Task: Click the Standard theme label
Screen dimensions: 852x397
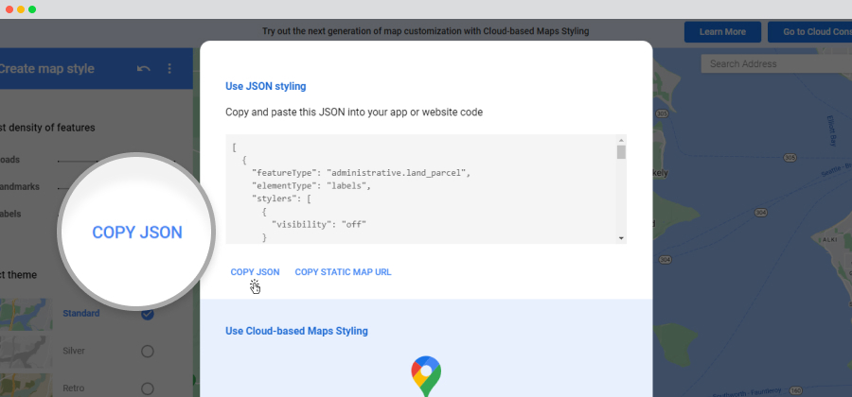Action: point(81,314)
